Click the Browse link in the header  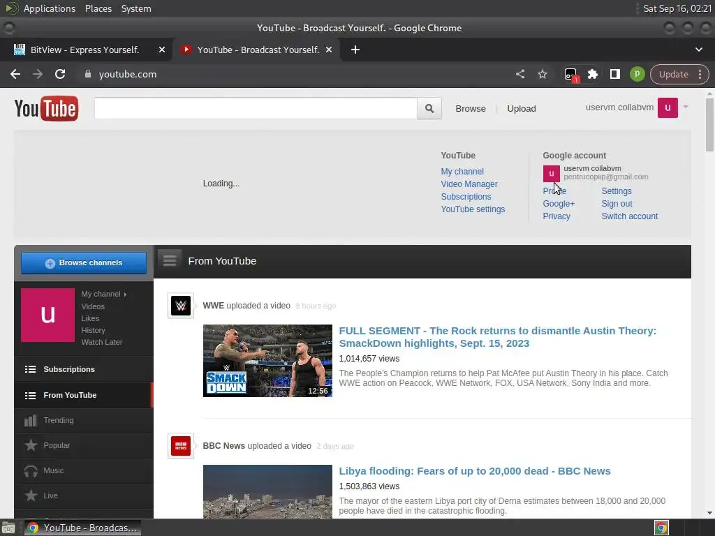470,108
